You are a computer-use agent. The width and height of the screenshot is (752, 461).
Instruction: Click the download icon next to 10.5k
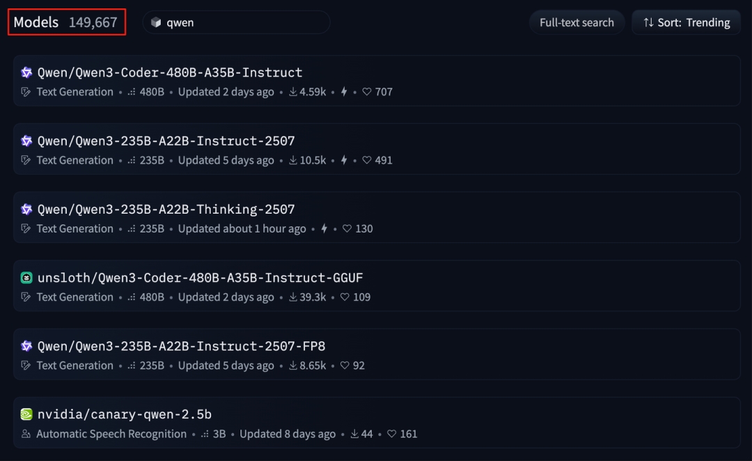(293, 160)
